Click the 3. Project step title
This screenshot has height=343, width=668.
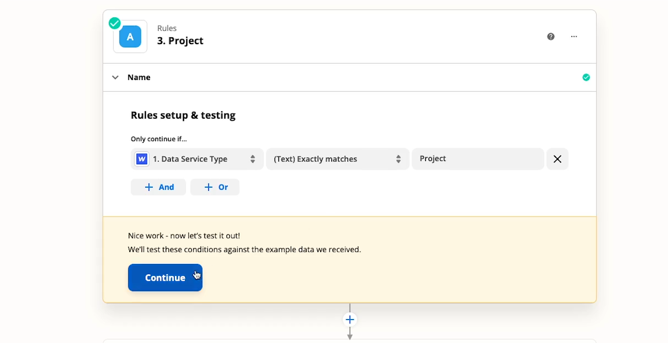[180, 41]
